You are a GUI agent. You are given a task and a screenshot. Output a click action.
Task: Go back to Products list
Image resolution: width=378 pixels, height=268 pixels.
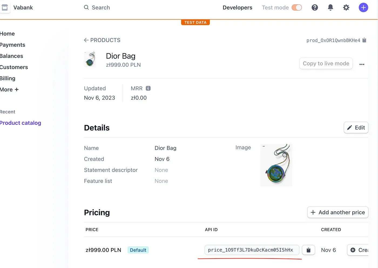pos(102,40)
